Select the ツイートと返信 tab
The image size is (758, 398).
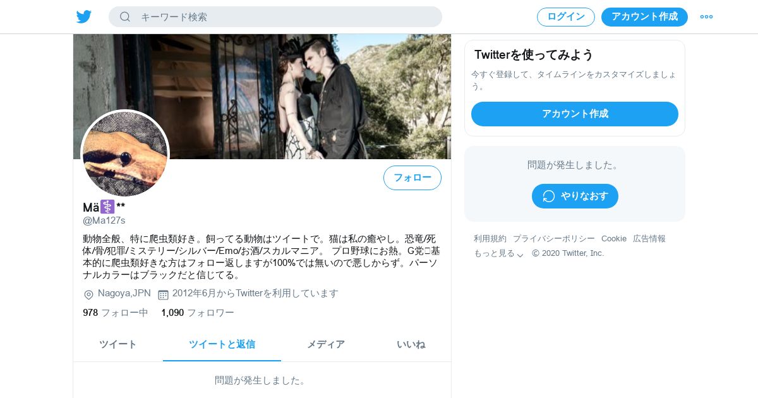(x=222, y=344)
